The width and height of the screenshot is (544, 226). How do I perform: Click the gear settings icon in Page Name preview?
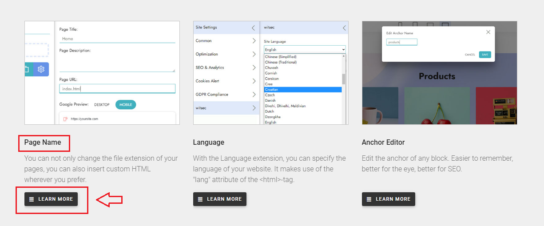[41, 69]
